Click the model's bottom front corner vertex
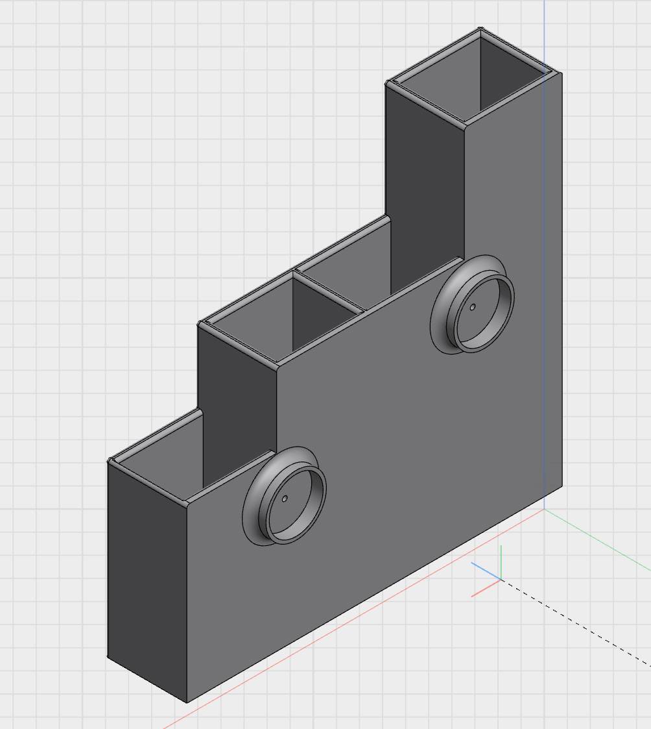Screen dimensions: 651x729 (x=187, y=702)
